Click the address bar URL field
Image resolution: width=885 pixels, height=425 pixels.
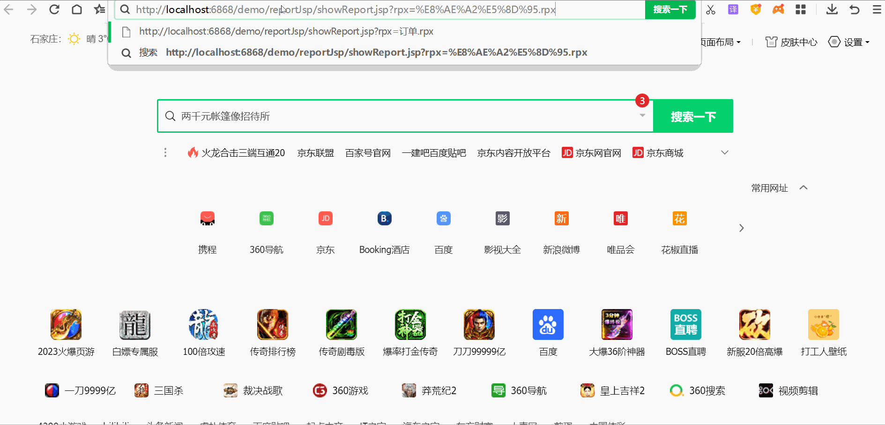pyautogui.click(x=379, y=9)
